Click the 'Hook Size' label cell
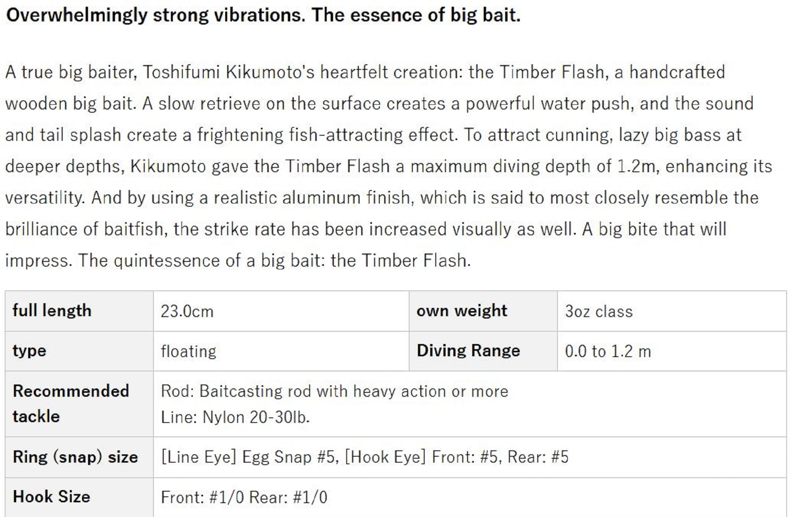The width and height of the screenshot is (793, 517). [x=52, y=497]
